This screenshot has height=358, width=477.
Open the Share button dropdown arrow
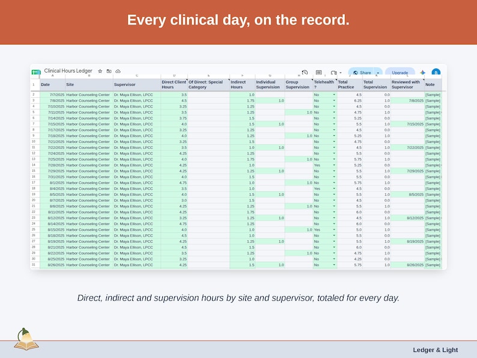[x=378, y=73]
